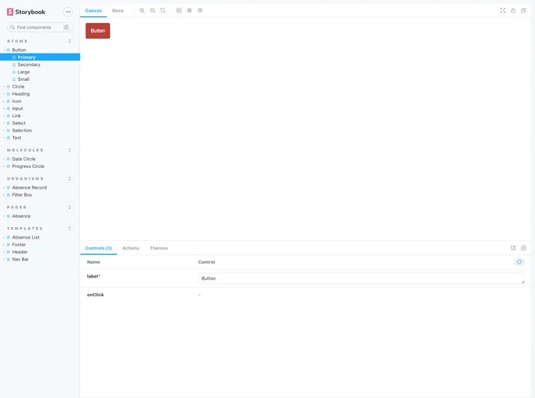Select the Secondary button story

[29, 65]
